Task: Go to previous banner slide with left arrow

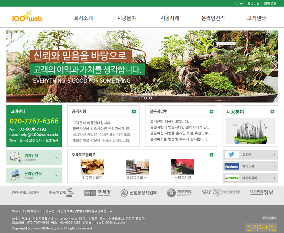Action: click(12, 67)
